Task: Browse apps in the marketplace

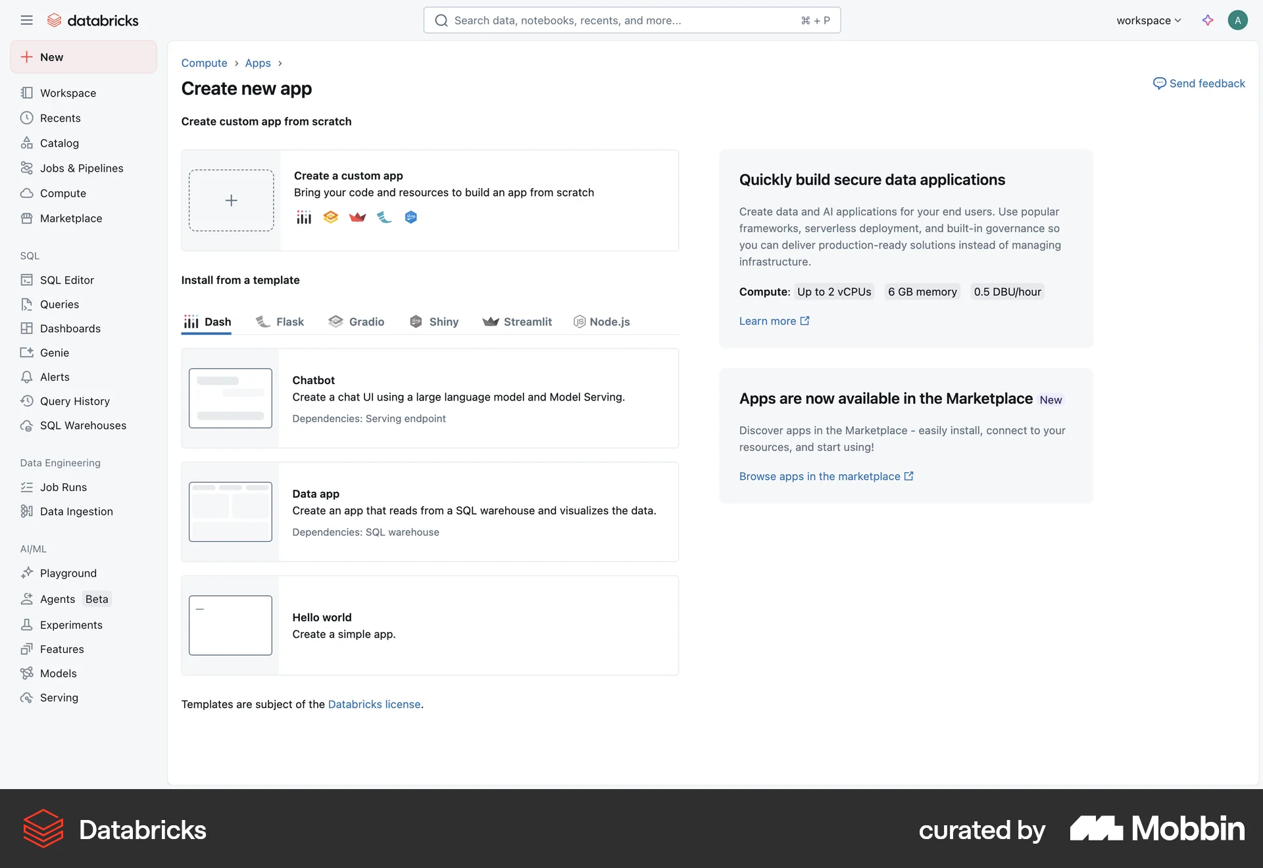Action: point(820,476)
